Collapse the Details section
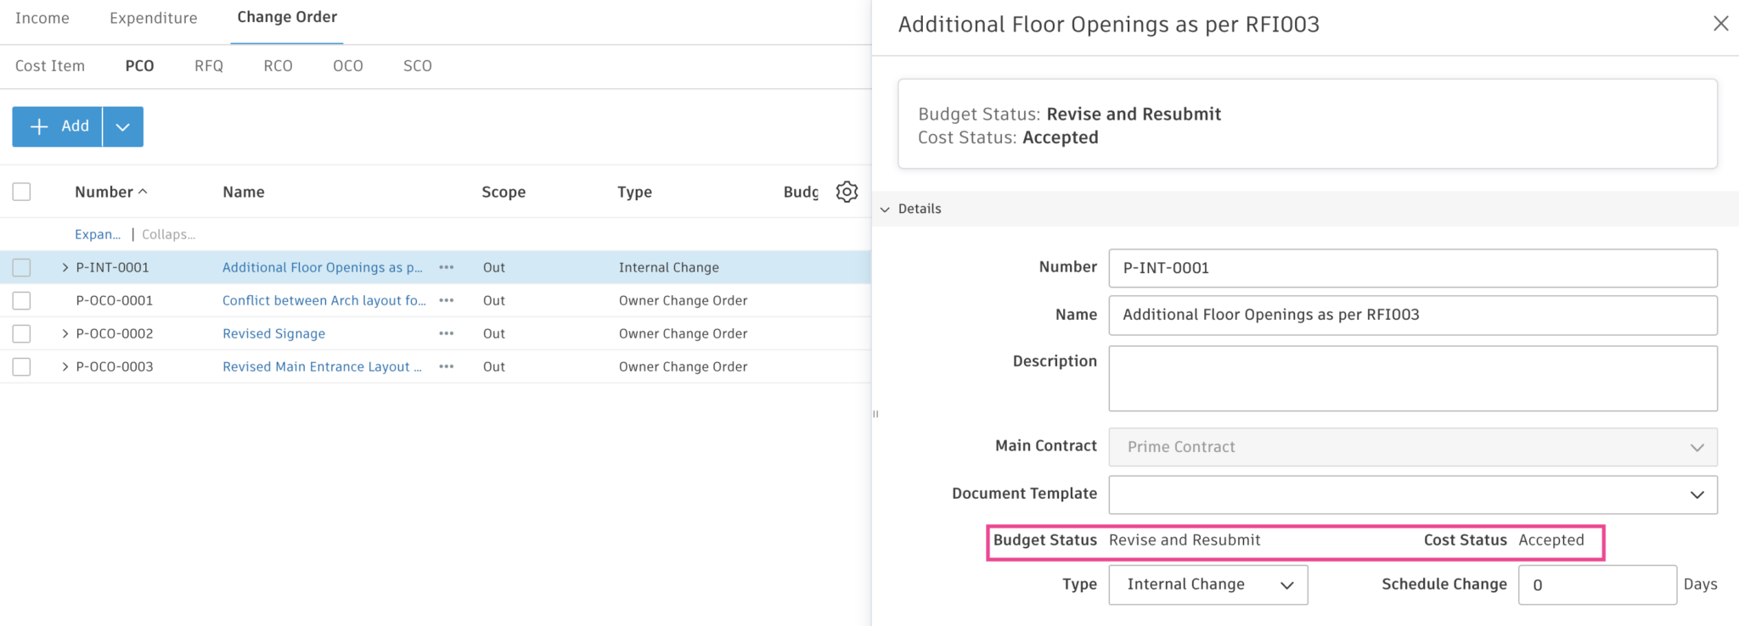Viewport: 1739px width, 626px height. click(x=885, y=210)
